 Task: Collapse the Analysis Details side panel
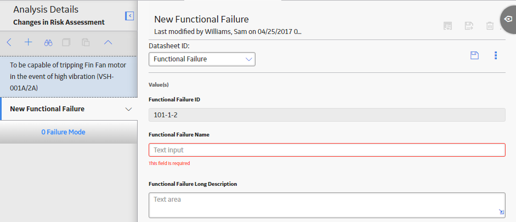129,16
